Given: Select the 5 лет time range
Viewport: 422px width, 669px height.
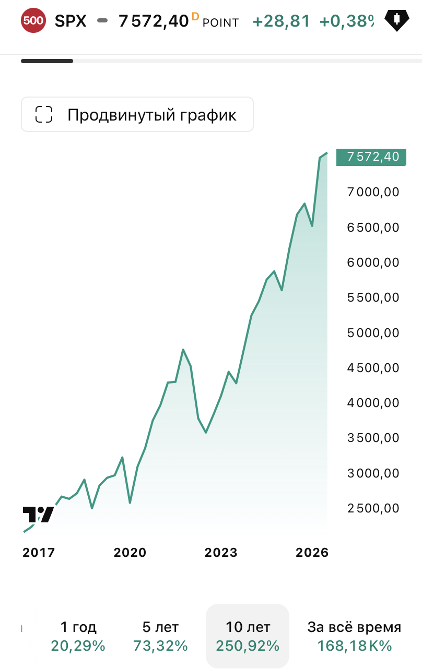Looking at the screenshot, I should pyautogui.click(x=160, y=636).
